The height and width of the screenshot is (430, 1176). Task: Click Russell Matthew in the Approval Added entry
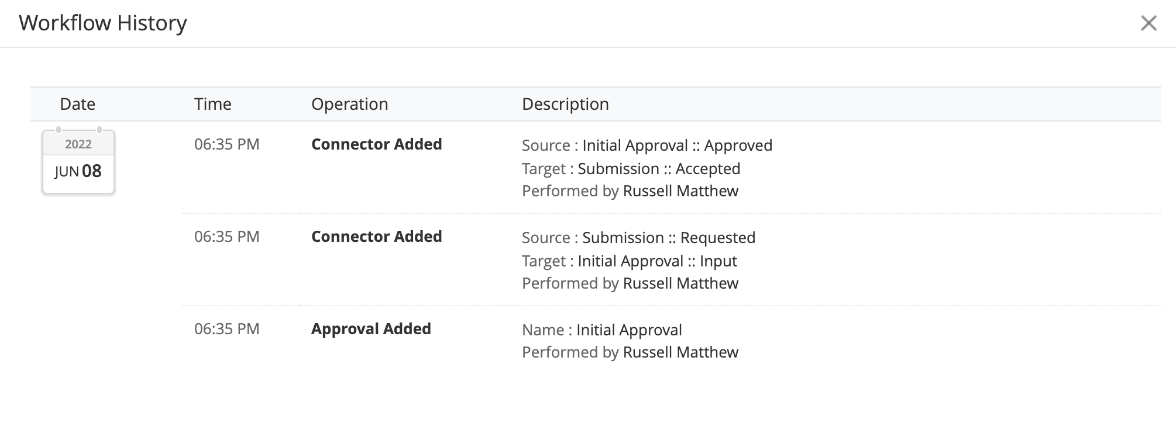680,352
